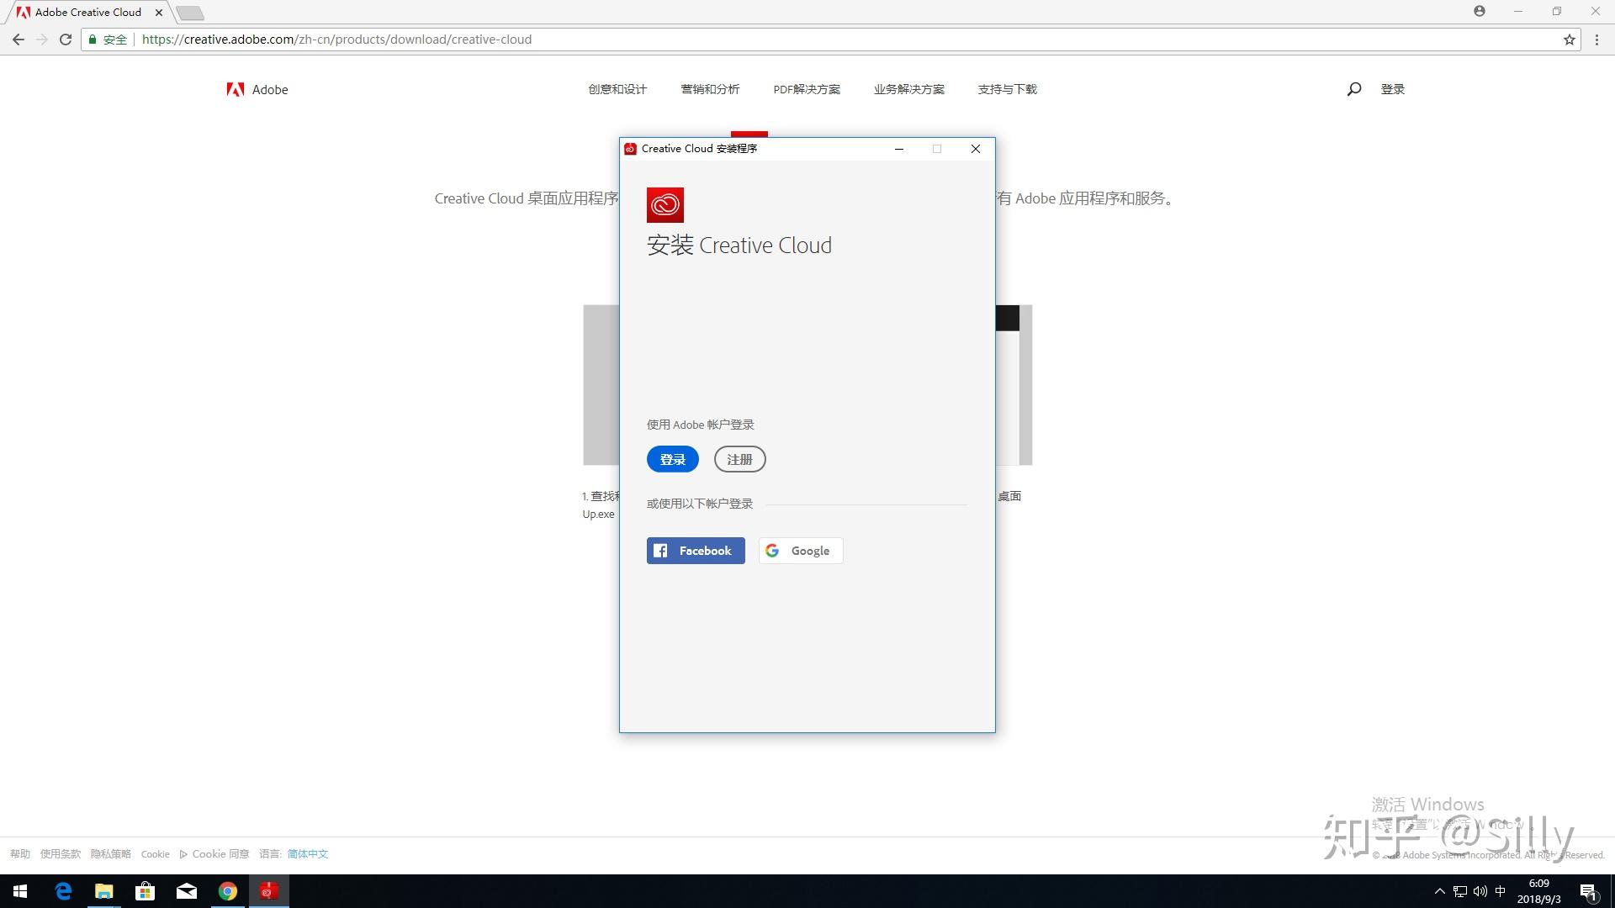
Task: Bookmark this page with star icon
Action: (1570, 40)
